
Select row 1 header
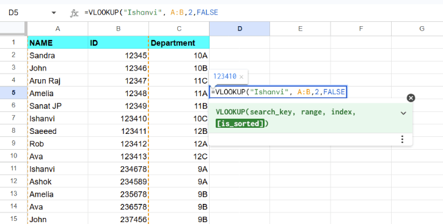(x=13, y=42)
